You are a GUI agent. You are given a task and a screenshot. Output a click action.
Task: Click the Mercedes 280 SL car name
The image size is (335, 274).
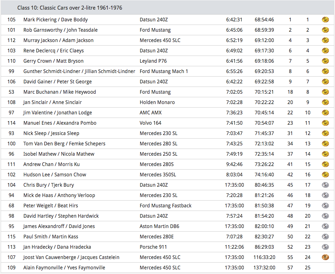coord(158,144)
